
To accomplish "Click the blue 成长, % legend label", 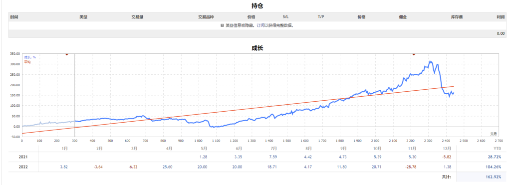I will click(30, 57).
